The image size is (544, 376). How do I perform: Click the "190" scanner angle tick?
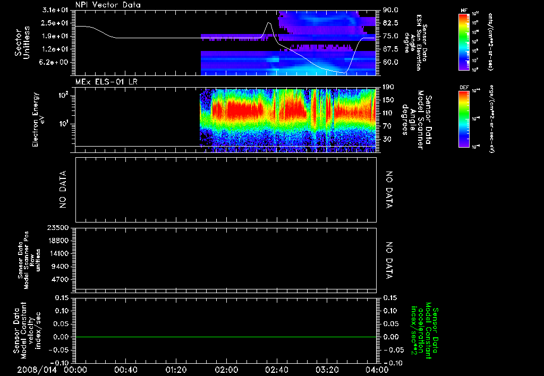point(388,87)
